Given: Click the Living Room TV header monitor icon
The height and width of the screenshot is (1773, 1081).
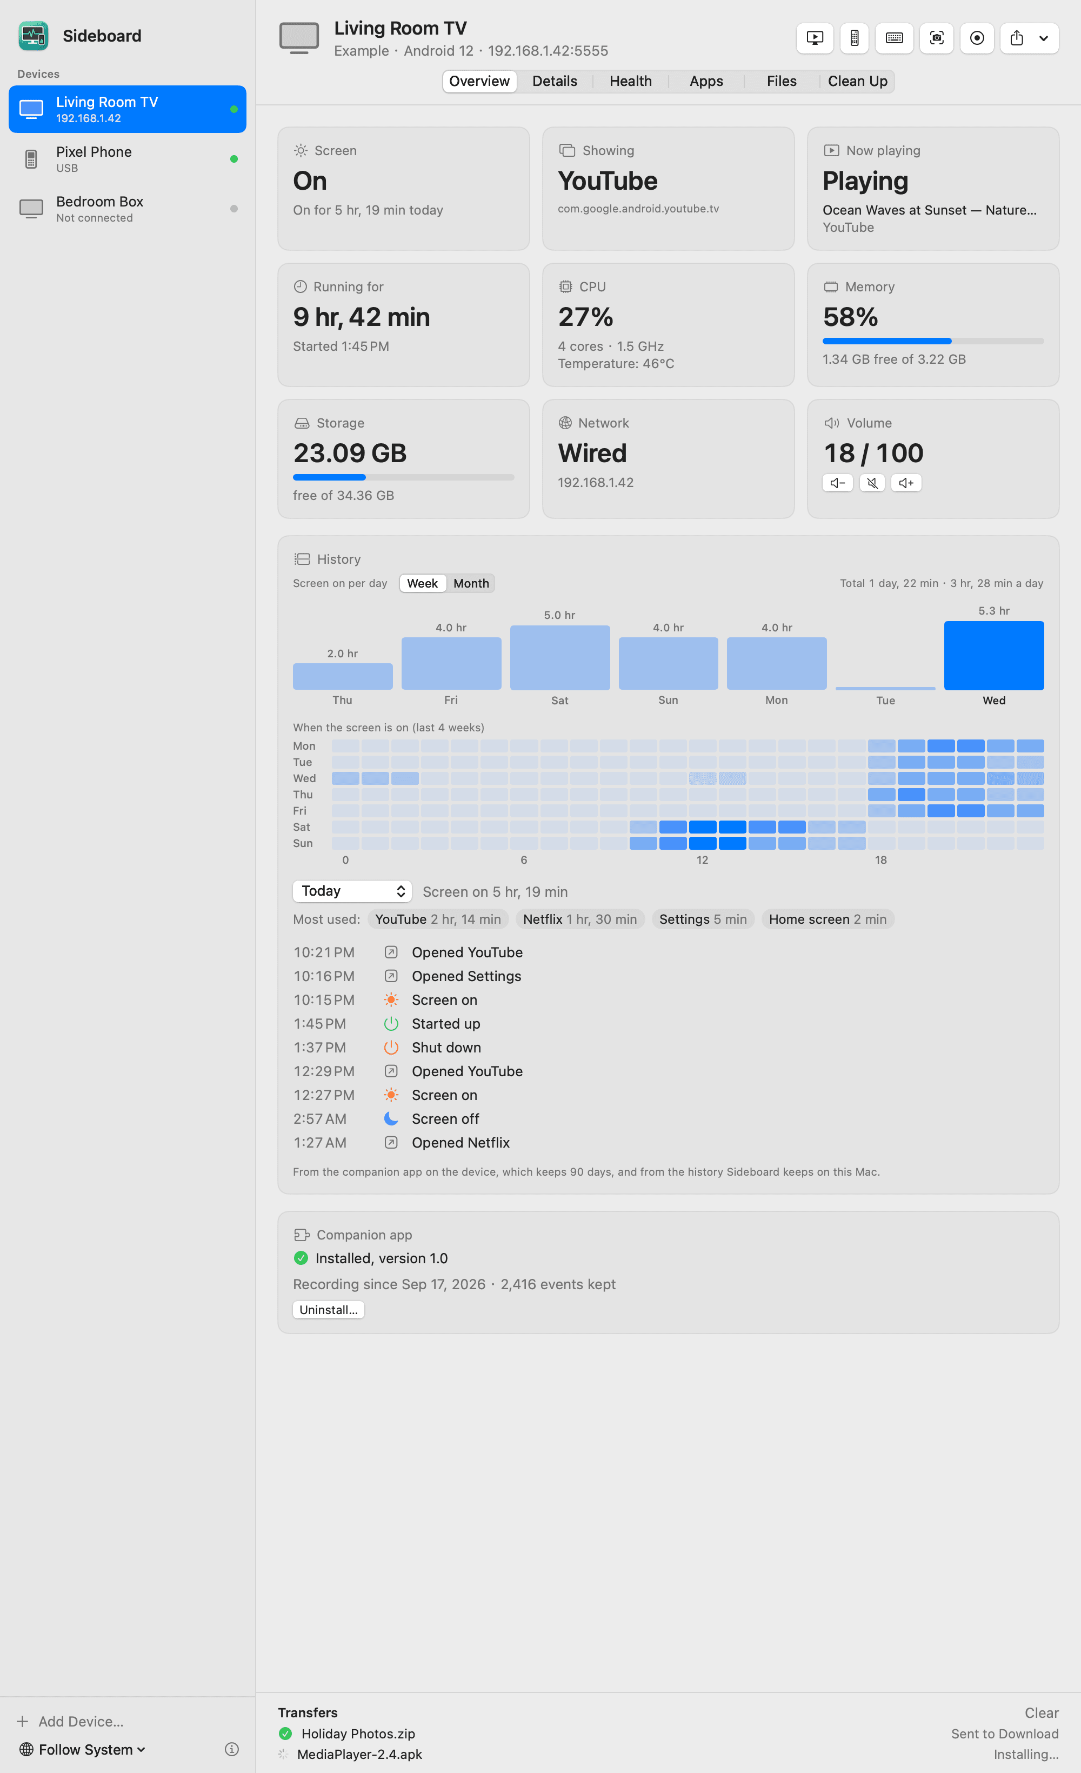Looking at the screenshot, I should point(299,38).
